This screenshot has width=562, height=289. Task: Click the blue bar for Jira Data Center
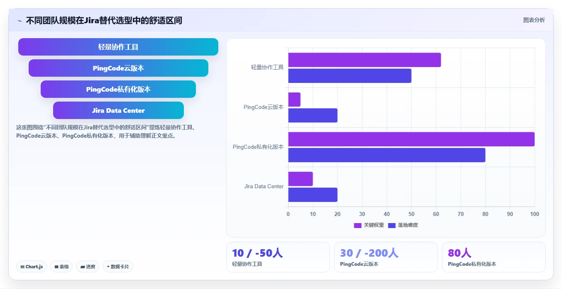pos(313,194)
